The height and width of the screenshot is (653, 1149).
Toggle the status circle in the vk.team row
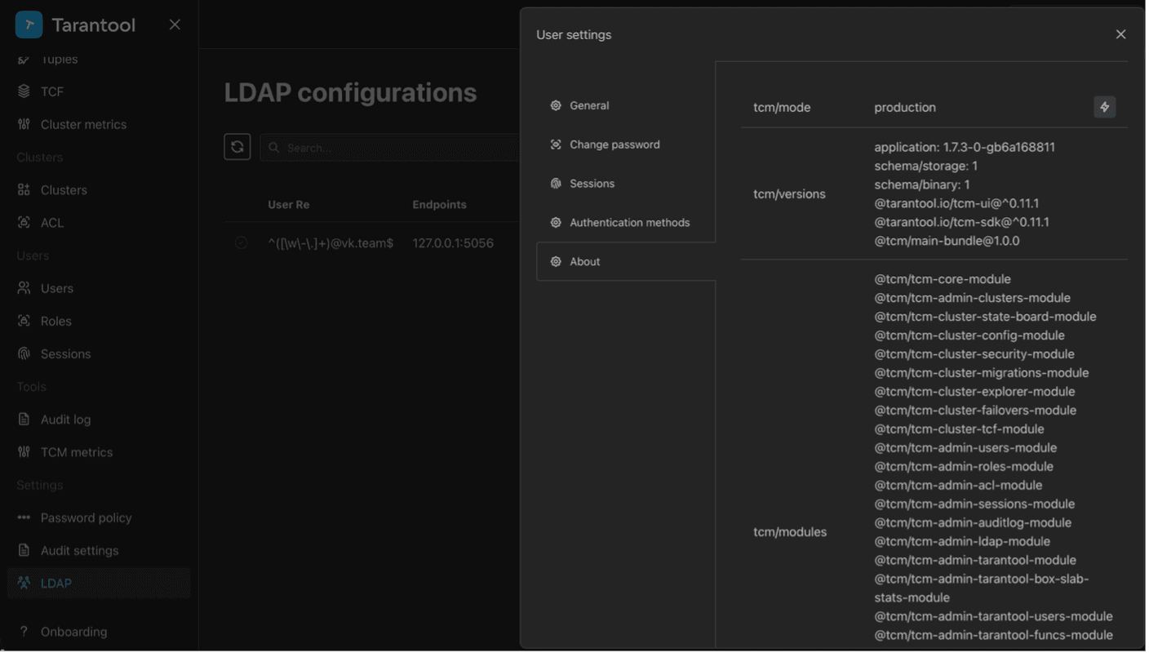(241, 242)
